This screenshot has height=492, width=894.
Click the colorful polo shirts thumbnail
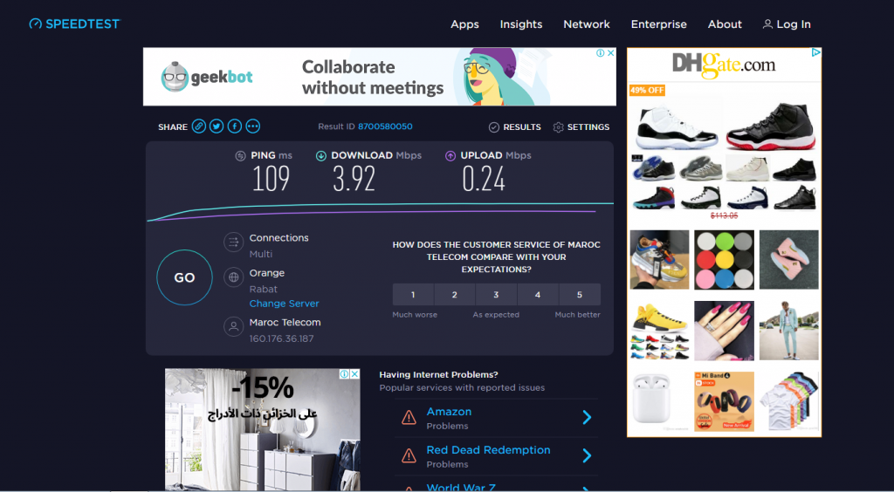pos(789,401)
